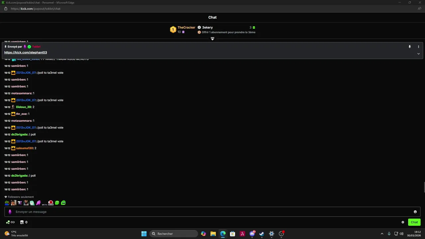
Task: Click TheCracker top gifter name
Action: [x=186, y=28]
